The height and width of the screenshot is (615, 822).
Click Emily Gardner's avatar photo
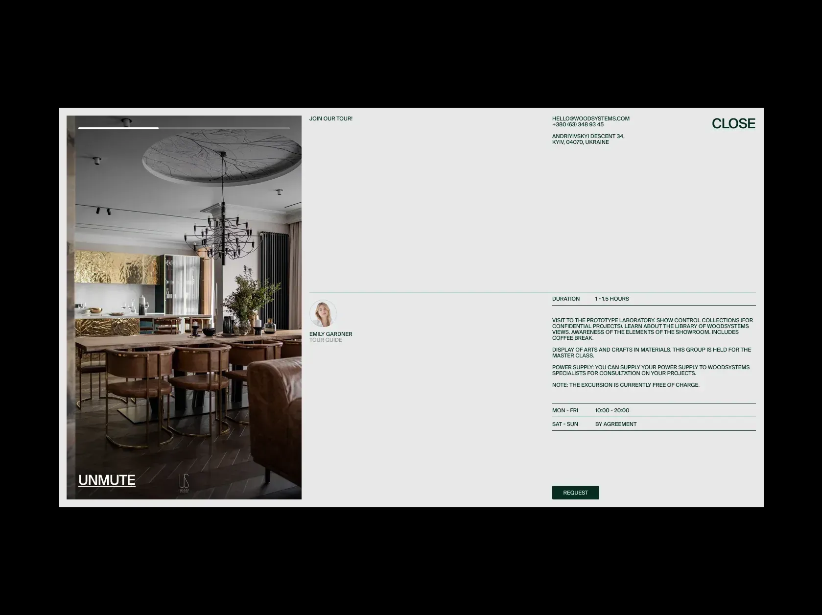tap(323, 313)
